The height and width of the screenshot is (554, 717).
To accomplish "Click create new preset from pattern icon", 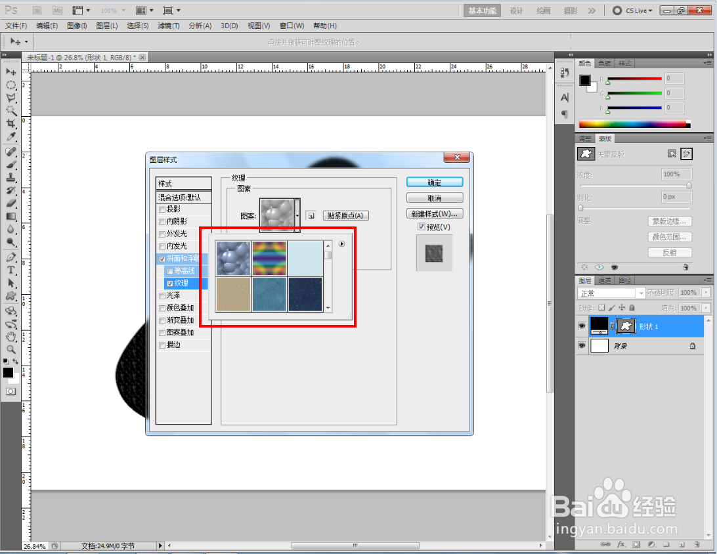I will click(311, 216).
